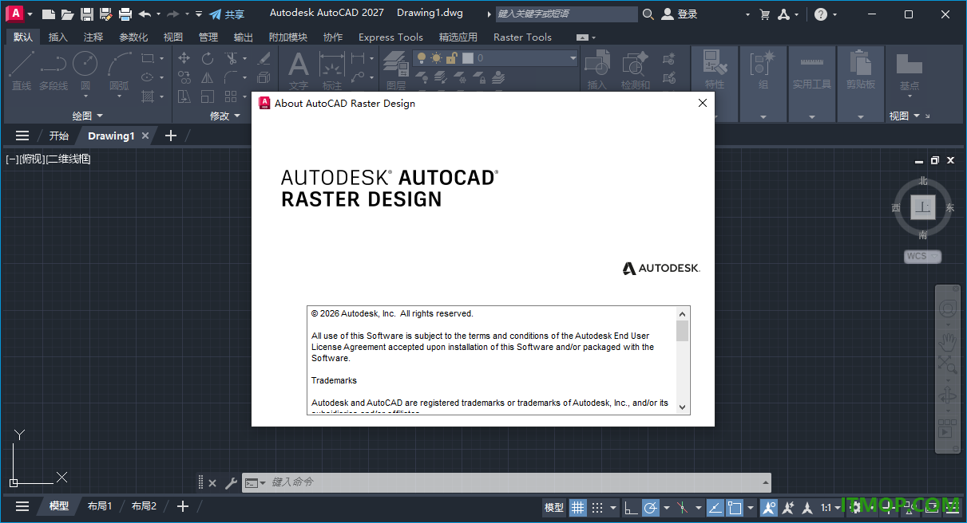Click the New drawing icon in quick access toolbar
Viewport: 967px width, 523px height.
pos(49,14)
